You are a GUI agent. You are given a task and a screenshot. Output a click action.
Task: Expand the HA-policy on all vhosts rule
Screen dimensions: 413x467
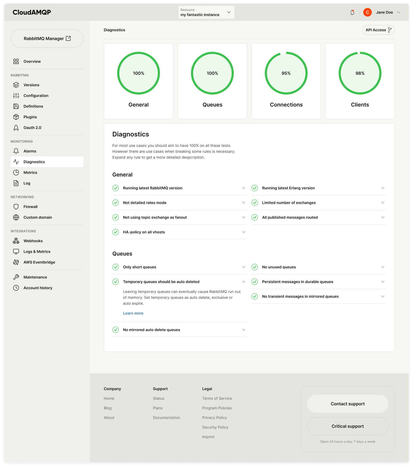pos(244,232)
